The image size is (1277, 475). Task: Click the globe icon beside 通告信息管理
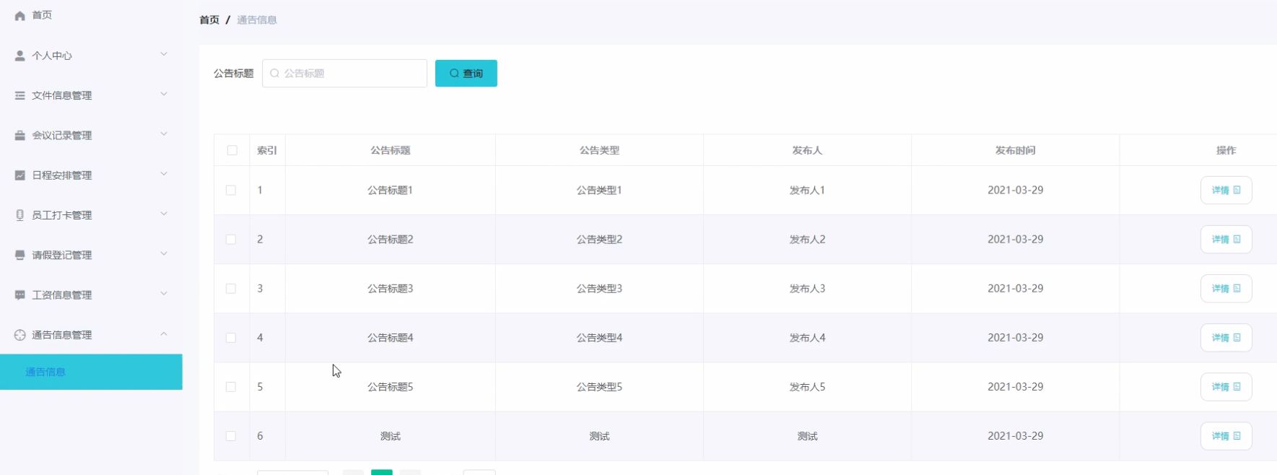coord(20,335)
